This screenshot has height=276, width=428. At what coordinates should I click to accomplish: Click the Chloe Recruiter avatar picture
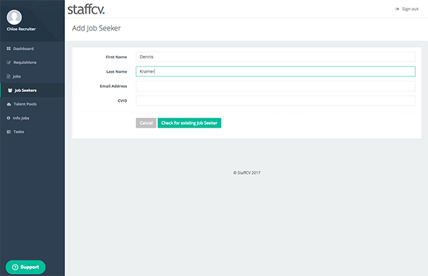(x=14, y=17)
